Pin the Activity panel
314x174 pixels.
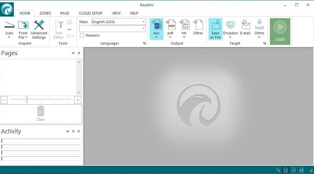[x=73, y=131]
